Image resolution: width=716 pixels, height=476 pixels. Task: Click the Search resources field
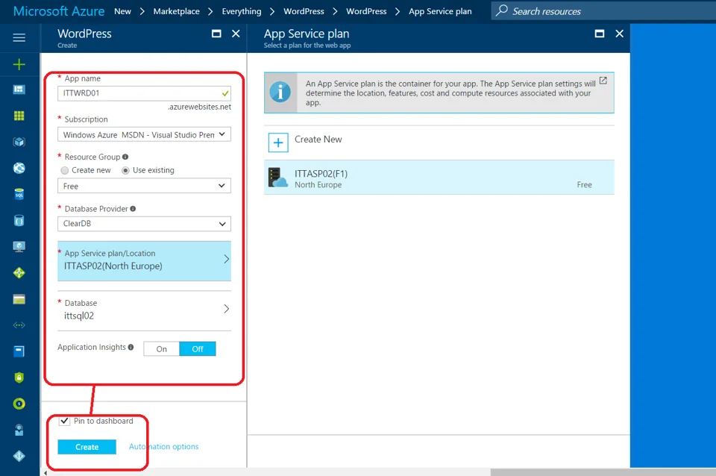[603, 10]
